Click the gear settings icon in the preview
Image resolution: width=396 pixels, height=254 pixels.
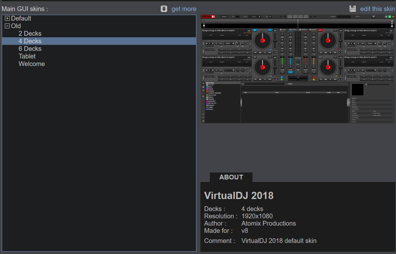(374, 17)
